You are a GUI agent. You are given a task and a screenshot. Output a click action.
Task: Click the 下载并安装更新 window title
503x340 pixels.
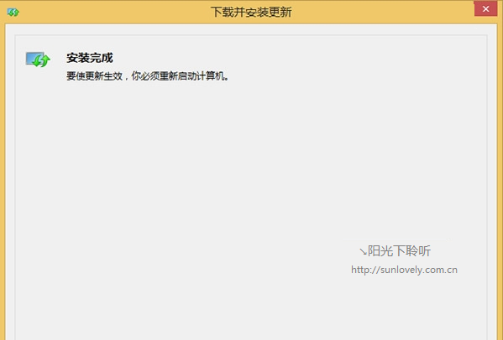(x=251, y=13)
